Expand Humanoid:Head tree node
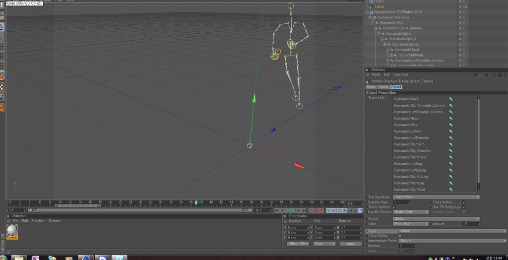Viewport: 508px width, 260px height. (391, 55)
